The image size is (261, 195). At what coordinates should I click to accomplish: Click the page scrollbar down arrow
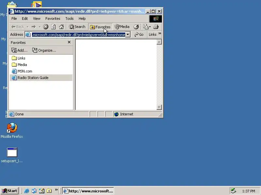click(x=159, y=107)
